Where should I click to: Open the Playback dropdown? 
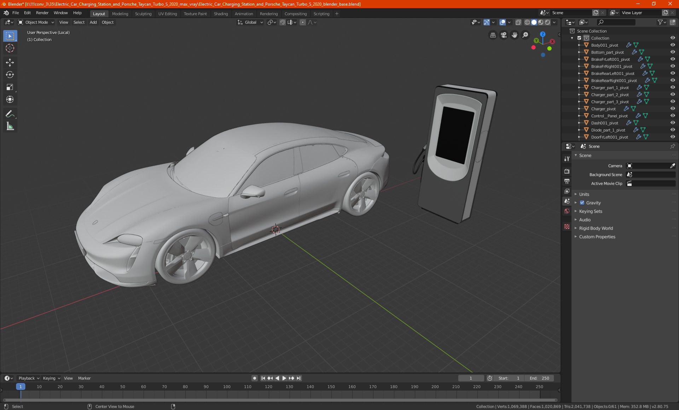[29, 378]
